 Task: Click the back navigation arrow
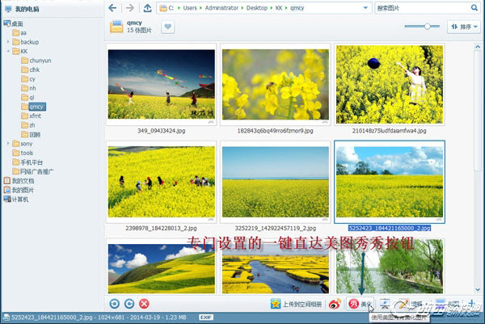pyautogui.click(x=112, y=8)
